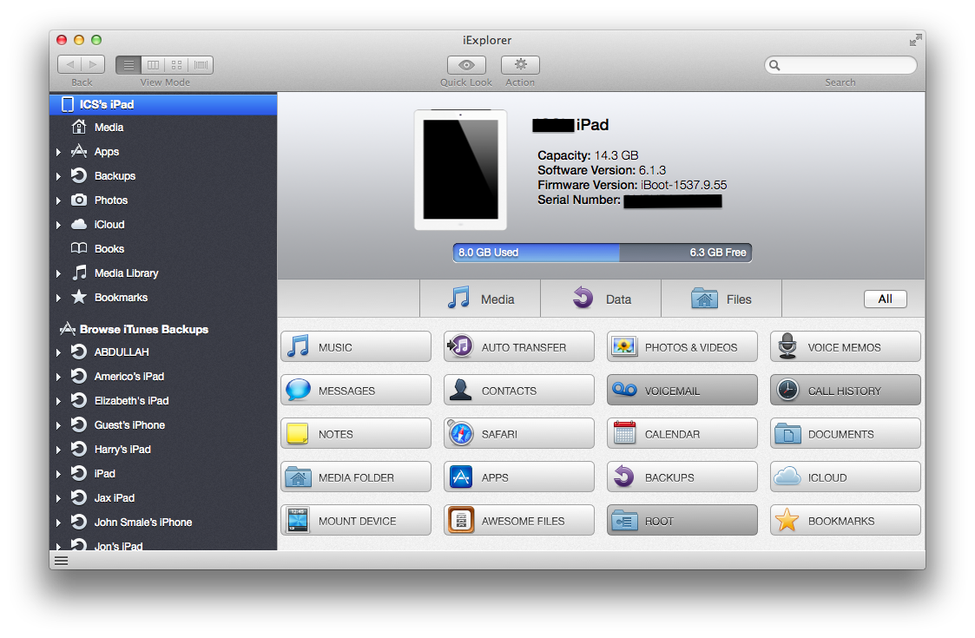Open Apps button in grid

tap(519, 477)
